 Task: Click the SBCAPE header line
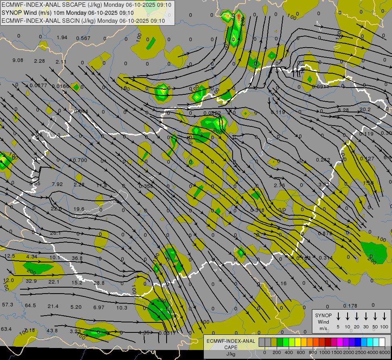[86, 5]
